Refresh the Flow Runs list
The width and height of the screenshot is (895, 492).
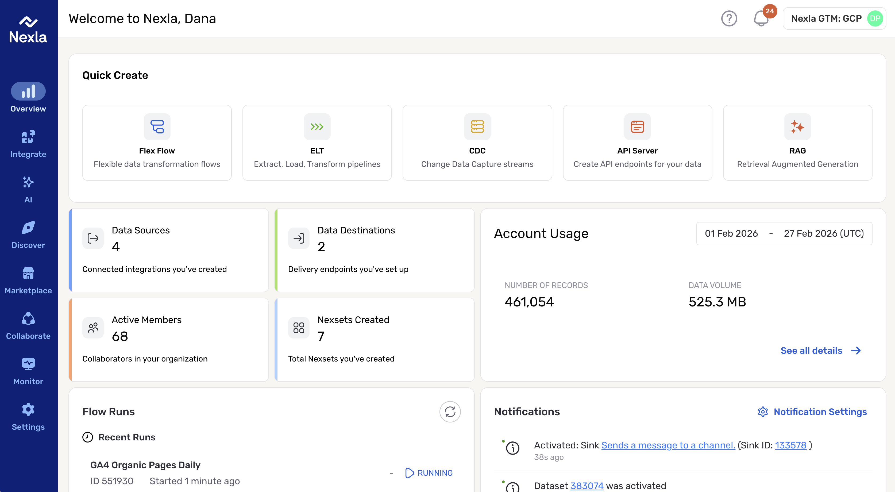click(450, 412)
